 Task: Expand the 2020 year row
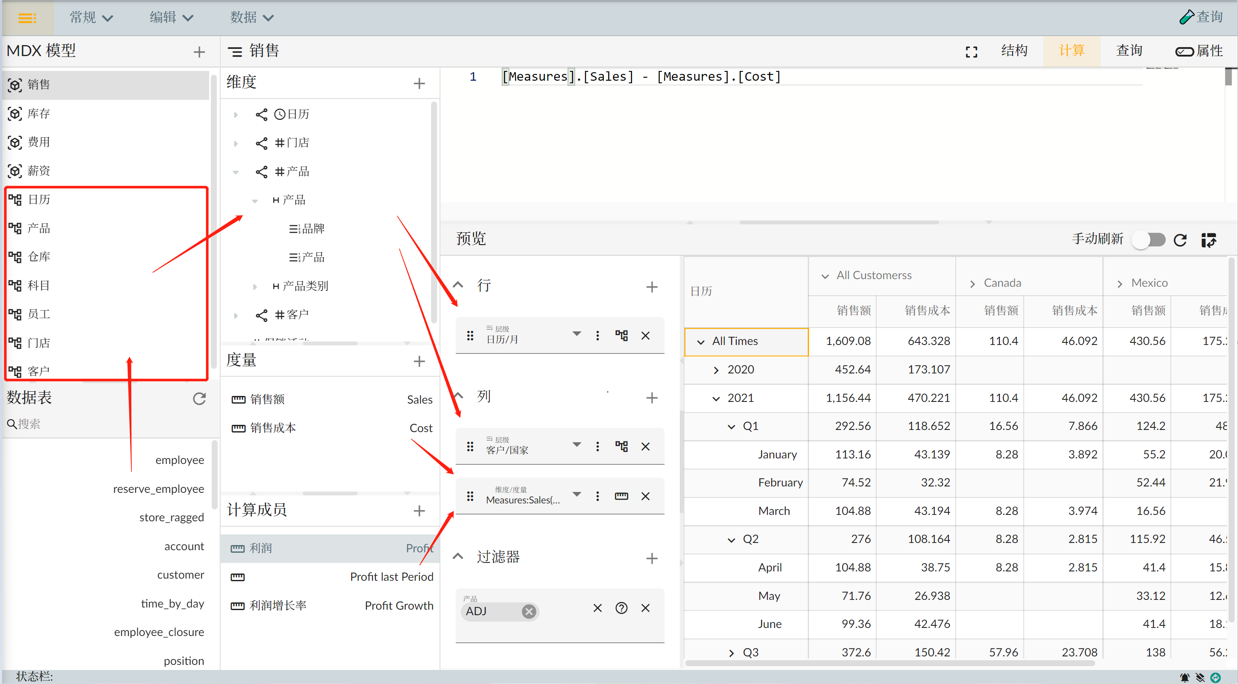pos(716,370)
